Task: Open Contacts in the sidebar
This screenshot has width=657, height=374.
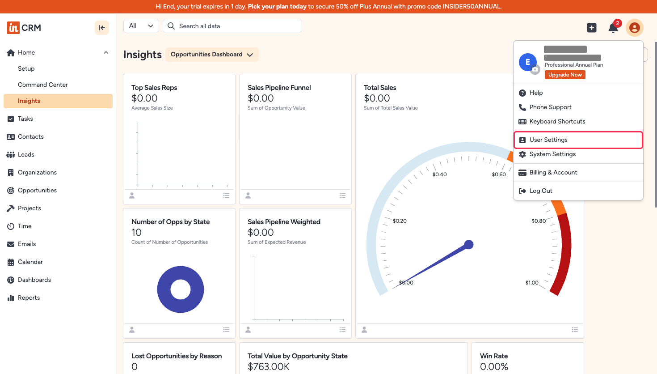Action: tap(31, 137)
